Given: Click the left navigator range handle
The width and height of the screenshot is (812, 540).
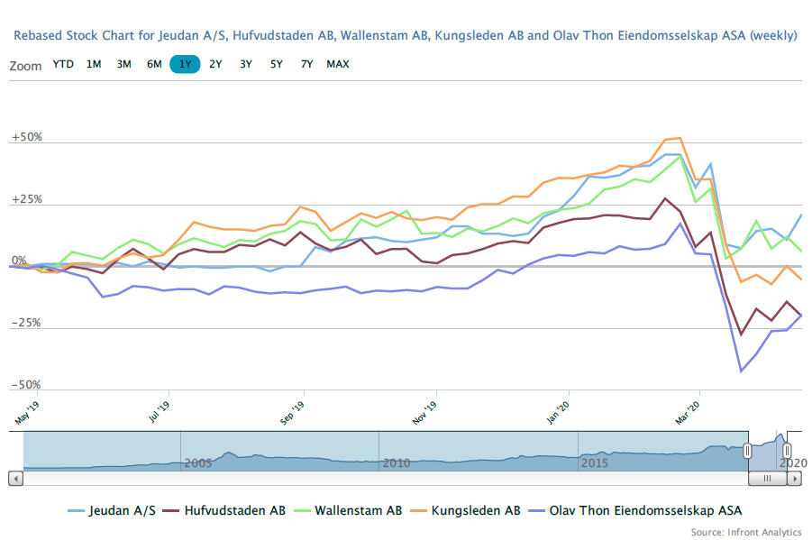Looking at the screenshot, I should [747, 451].
